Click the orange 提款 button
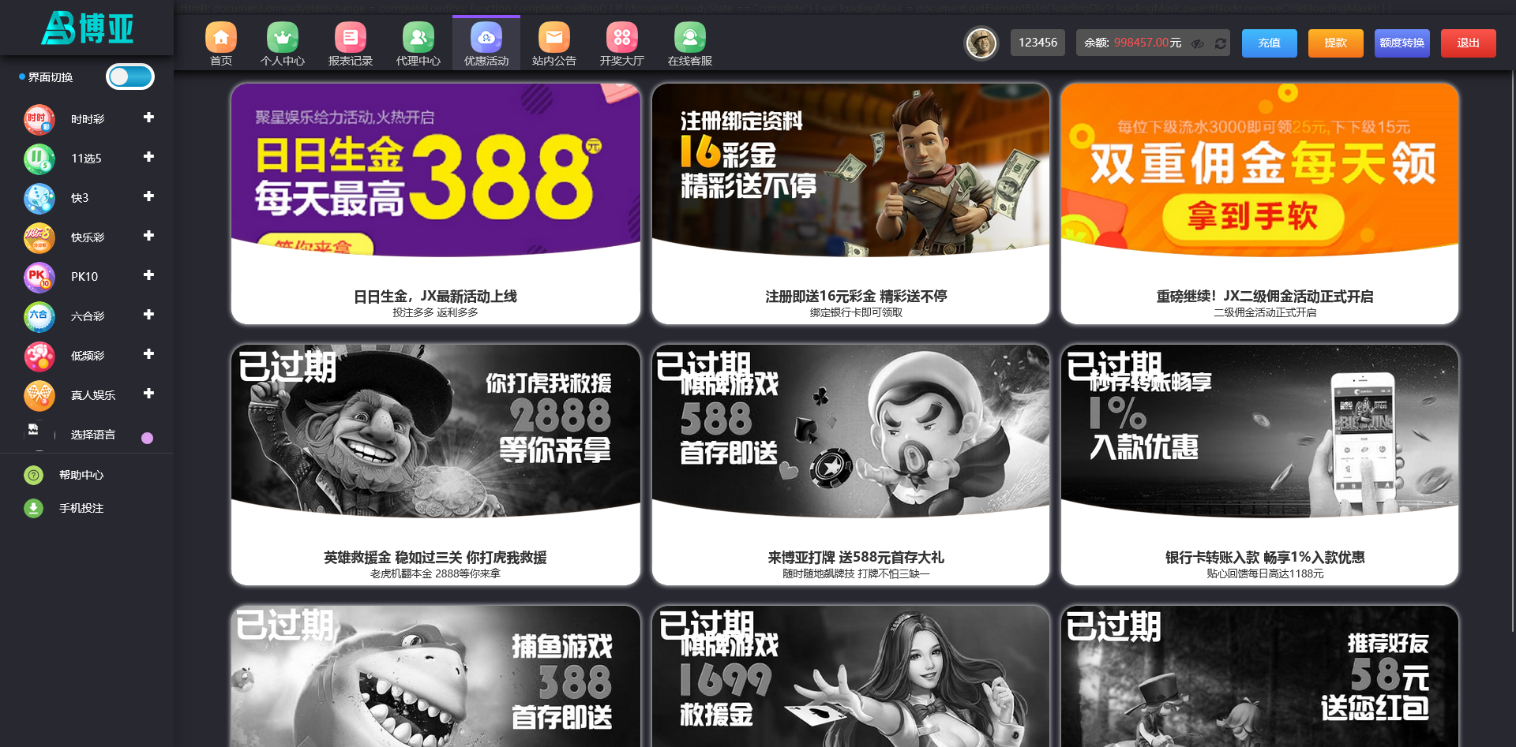Screen dimensions: 1516x747 coord(1336,43)
